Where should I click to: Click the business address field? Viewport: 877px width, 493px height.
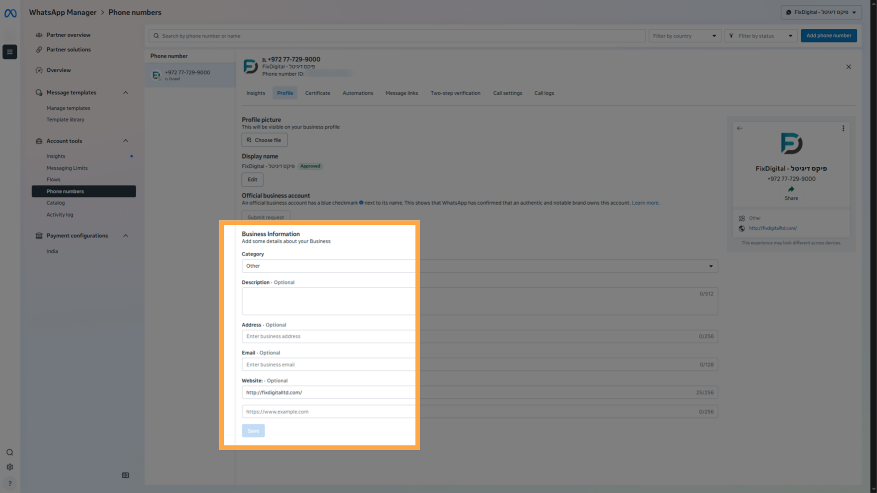pos(480,336)
